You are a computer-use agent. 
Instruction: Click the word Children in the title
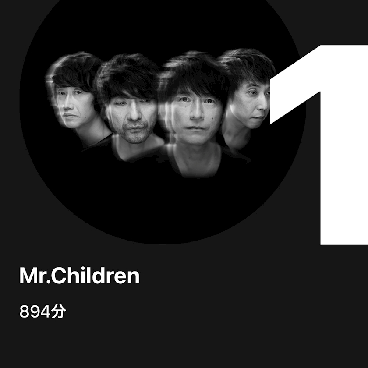click(x=96, y=276)
